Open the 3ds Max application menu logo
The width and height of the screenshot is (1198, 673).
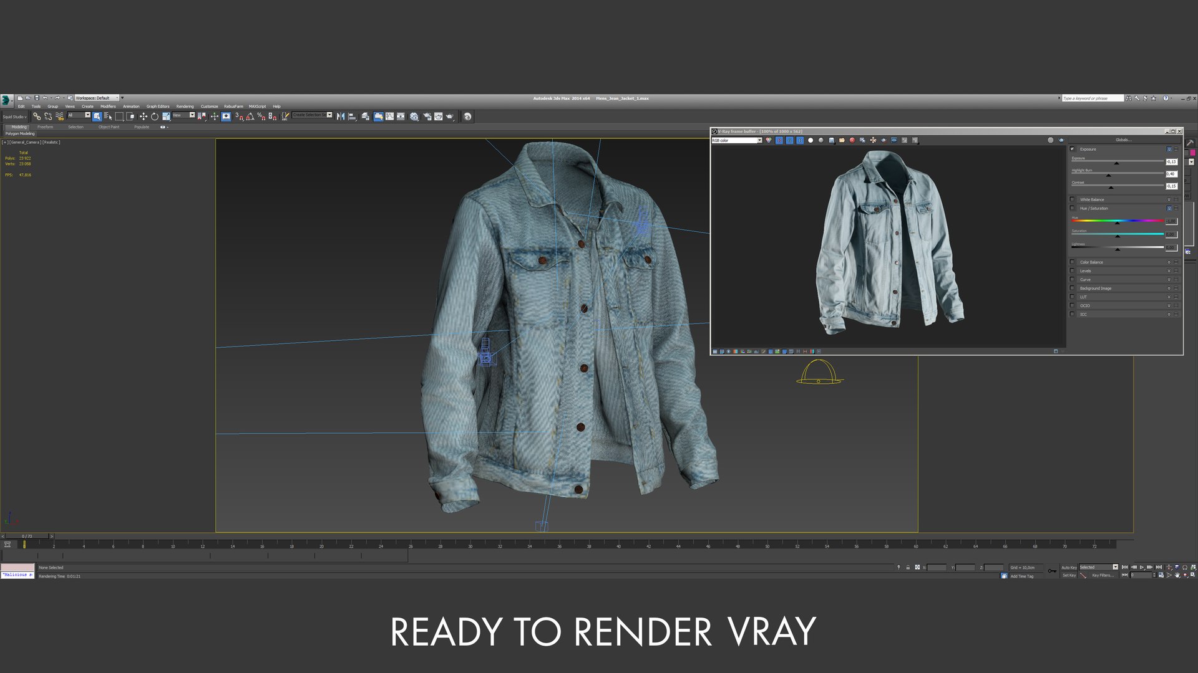pos(6,100)
